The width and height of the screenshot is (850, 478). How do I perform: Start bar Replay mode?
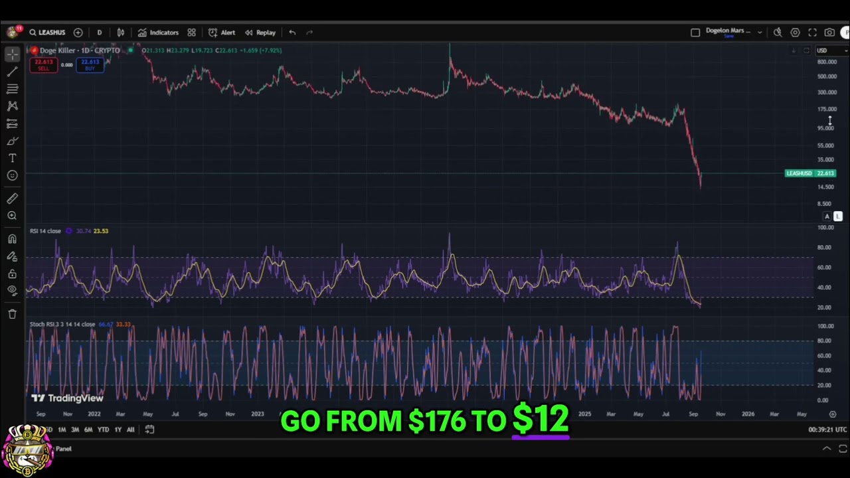[260, 33]
